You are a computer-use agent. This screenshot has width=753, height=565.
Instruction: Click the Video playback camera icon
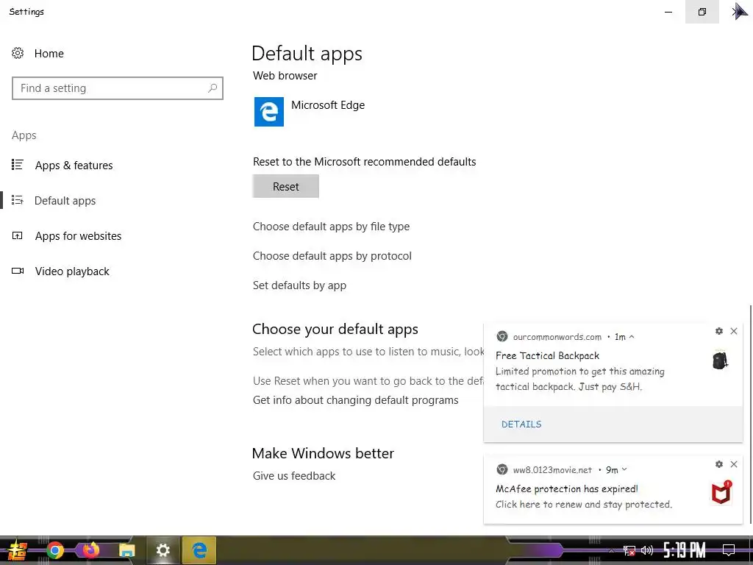[x=18, y=271]
